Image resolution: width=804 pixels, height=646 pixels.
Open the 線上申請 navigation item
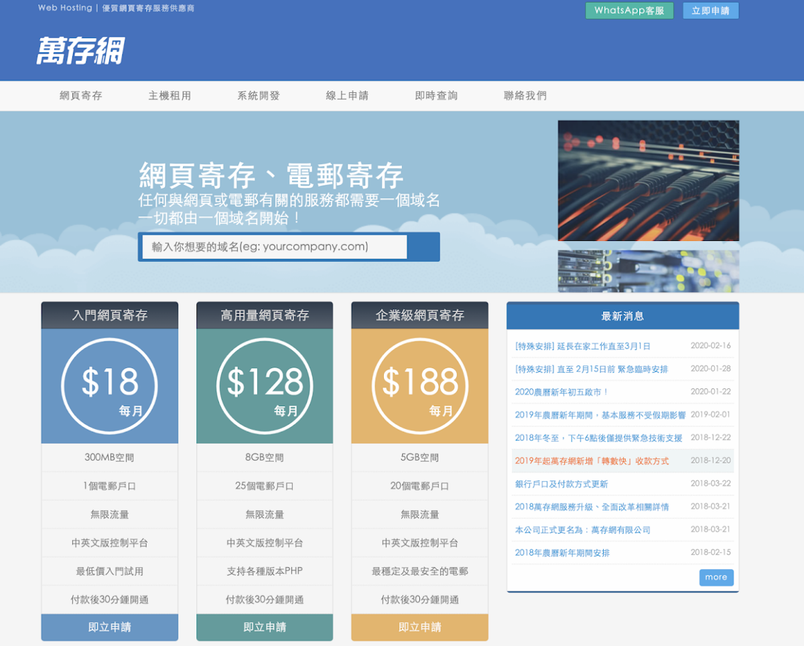tap(347, 96)
